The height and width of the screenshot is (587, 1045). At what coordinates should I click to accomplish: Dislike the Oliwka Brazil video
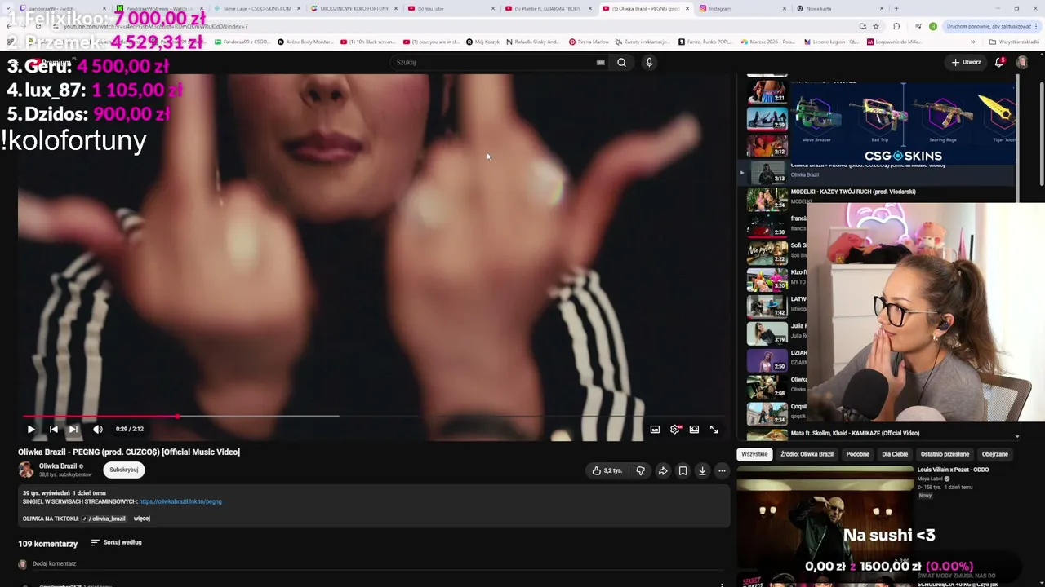[x=641, y=470]
